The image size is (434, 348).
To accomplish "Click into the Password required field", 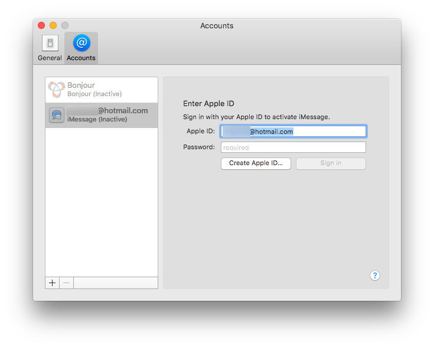I will pos(293,147).
